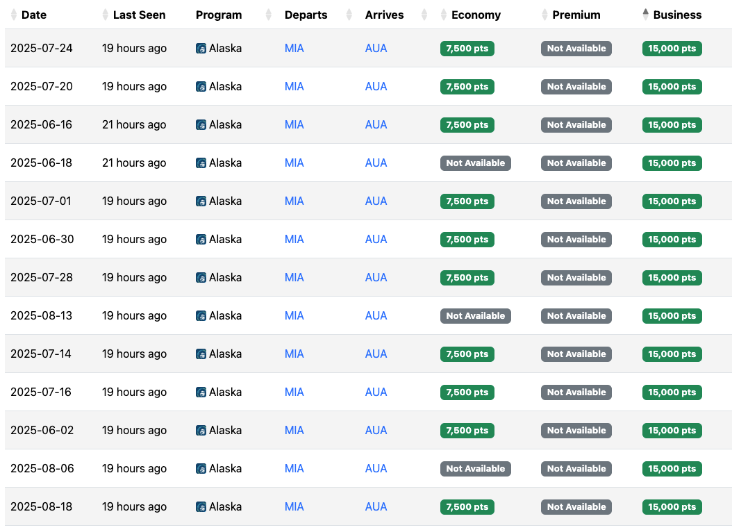Click the sort arrows beside Economy header
This screenshot has height=530, width=732.
pyautogui.click(x=444, y=15)
